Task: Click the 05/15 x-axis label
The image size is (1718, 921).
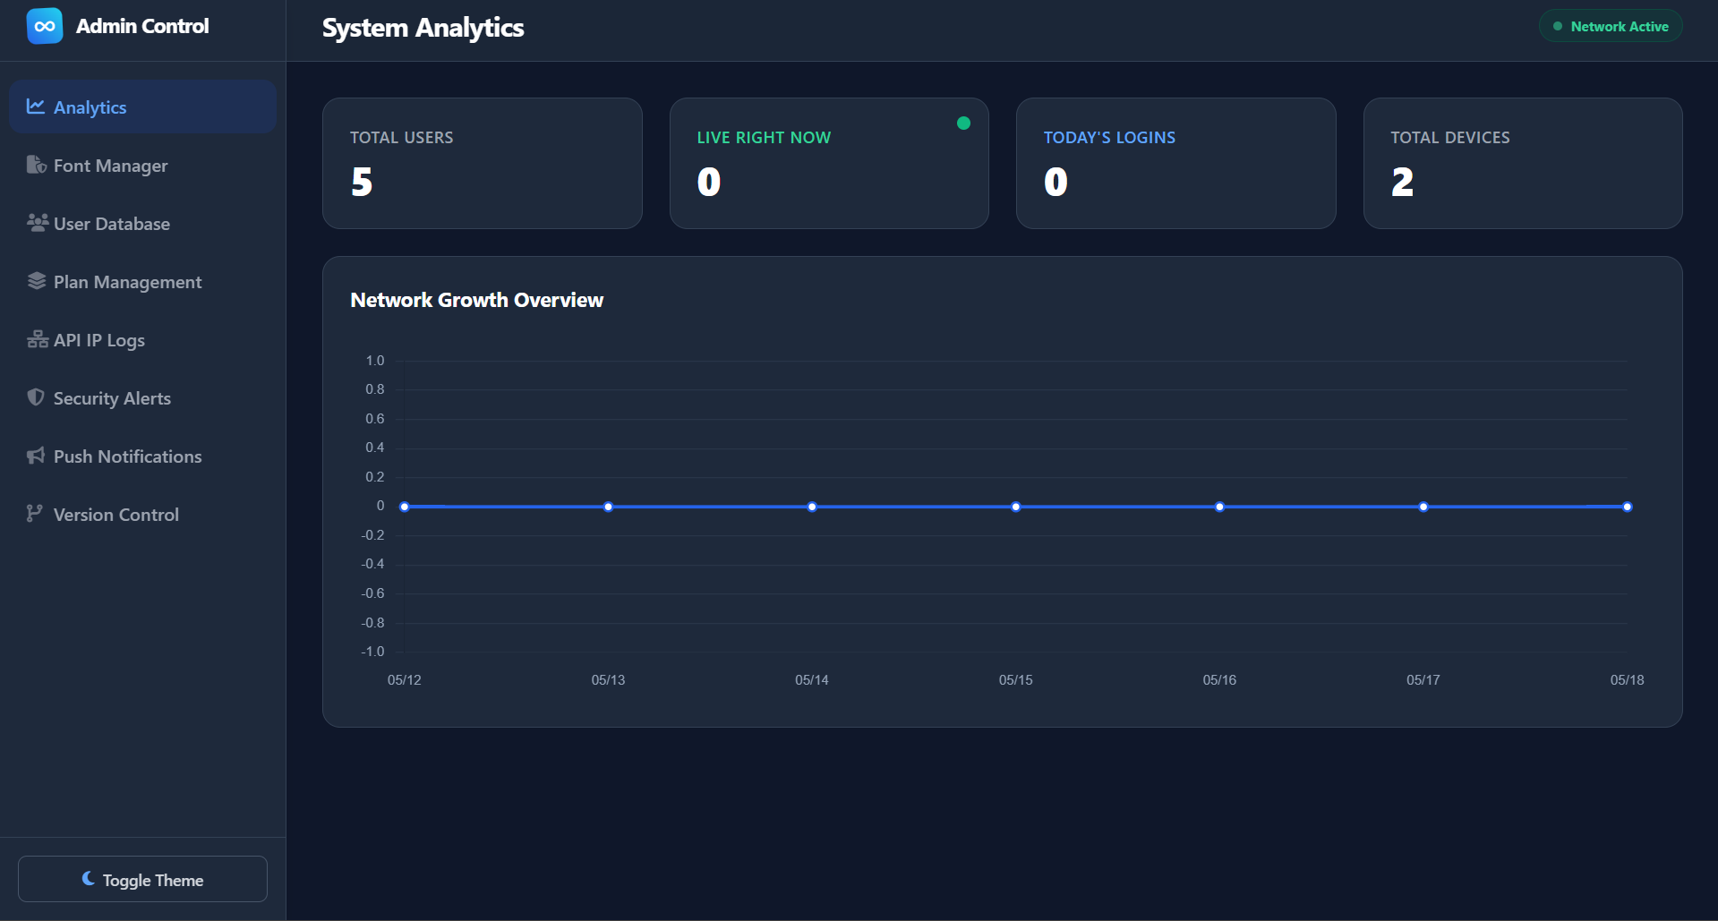Action: click(1016, 680)
